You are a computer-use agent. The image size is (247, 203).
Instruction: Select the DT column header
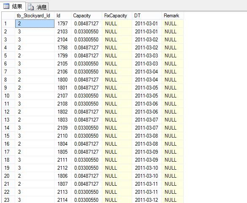click(147, 16)
